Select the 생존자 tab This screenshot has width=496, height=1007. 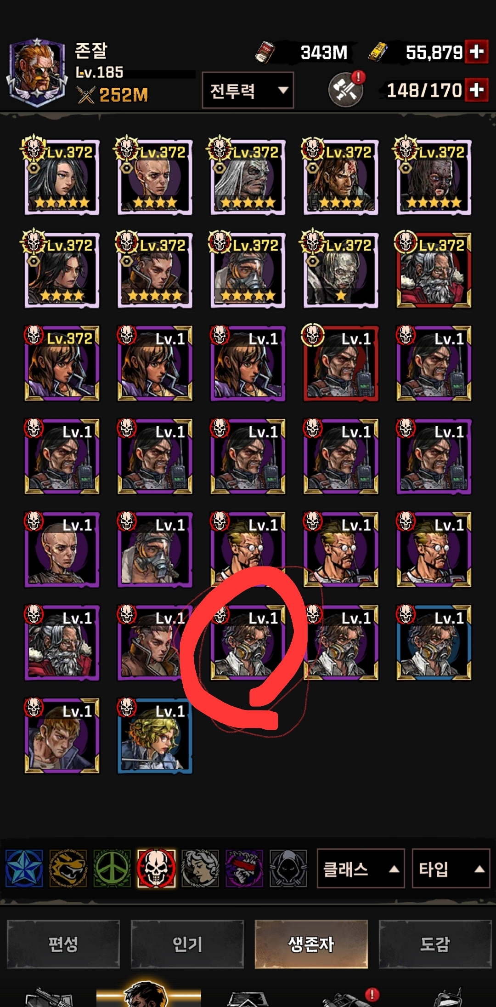point(311,944)
